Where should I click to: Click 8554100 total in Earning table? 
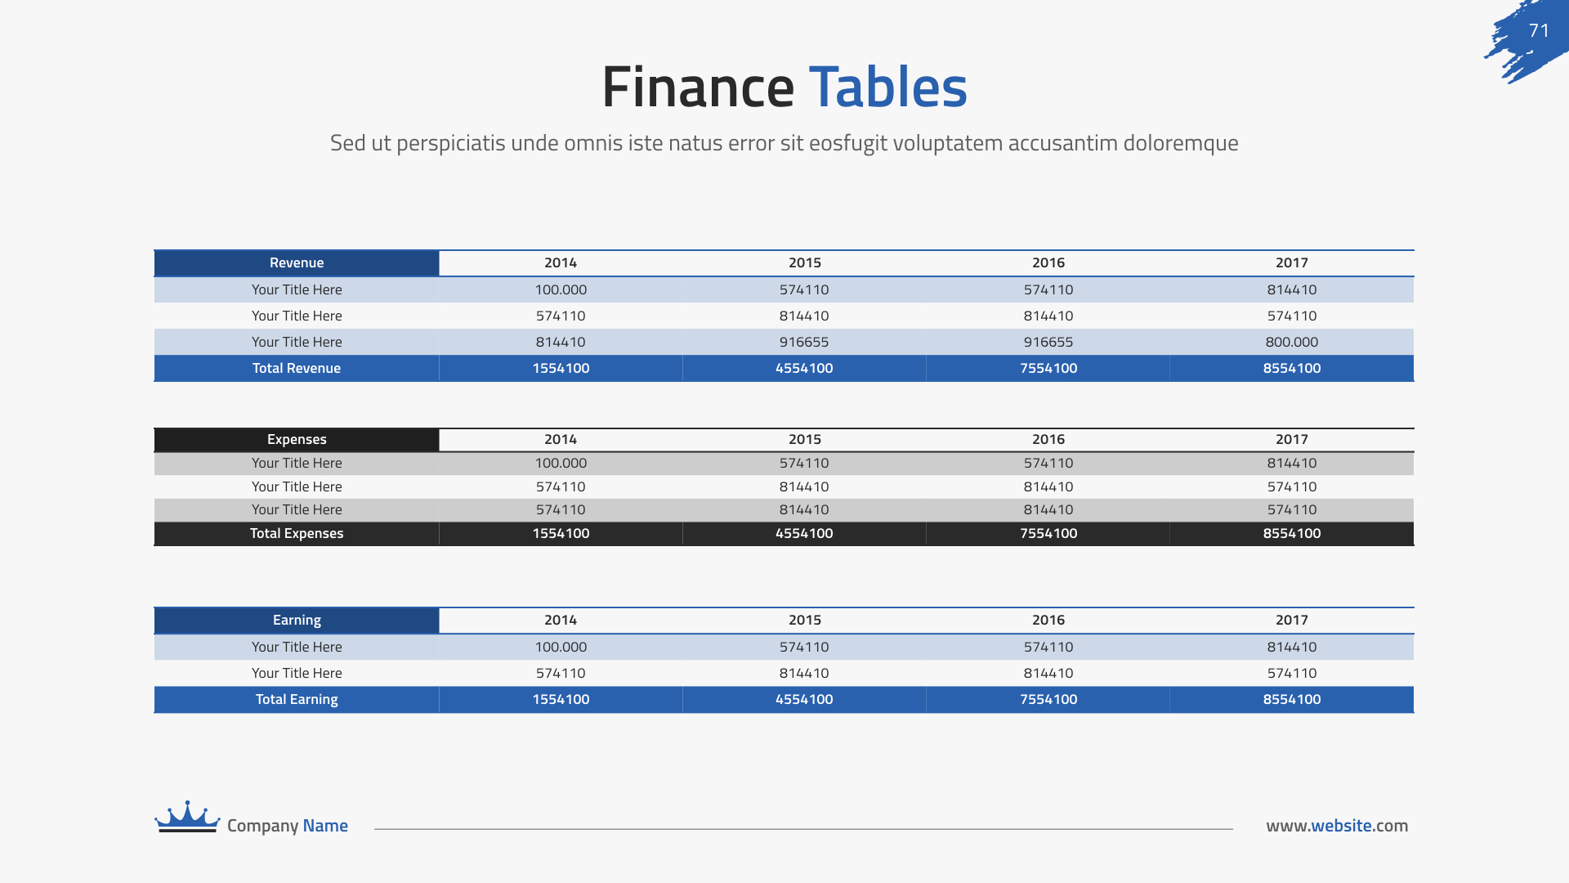point(1291,700)
